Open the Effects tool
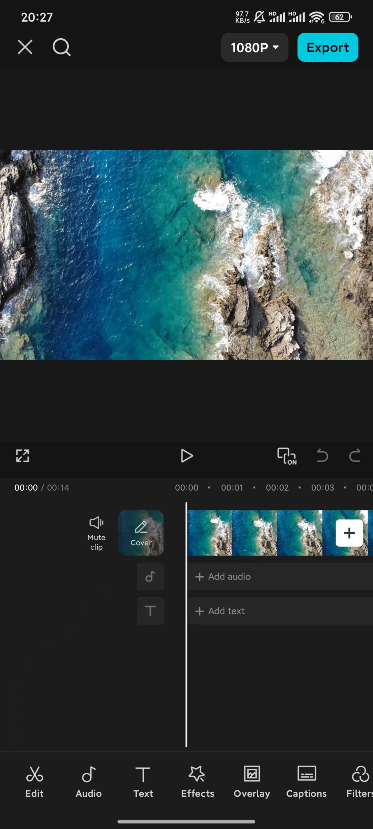This screenshot has height=829, width=373. point(198,781)
